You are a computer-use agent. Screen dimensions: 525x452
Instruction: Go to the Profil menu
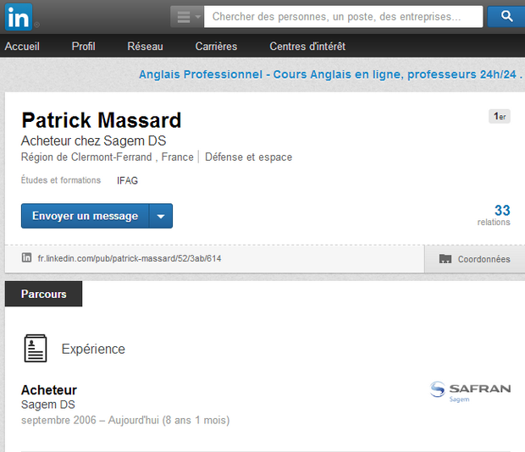point(83,47)
